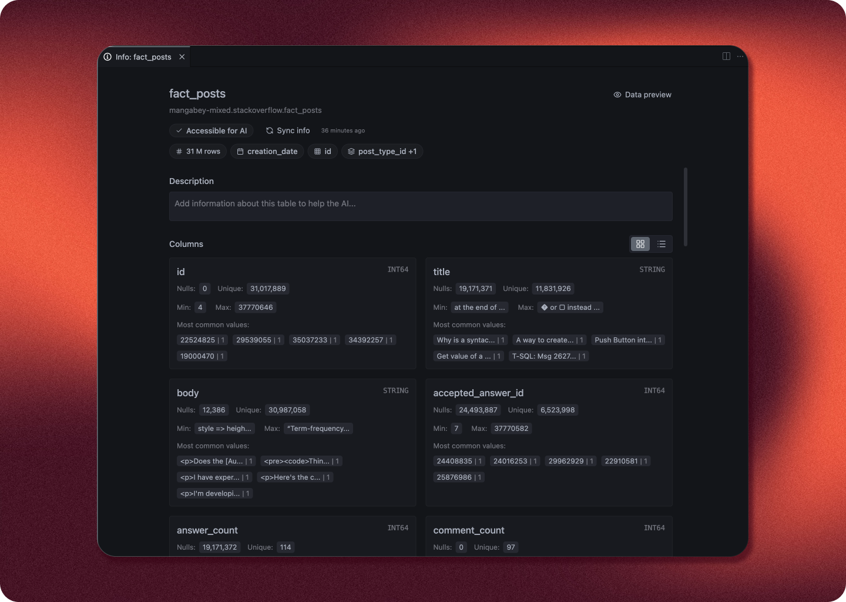Click the vertical scrollbar

coord(686,207)
